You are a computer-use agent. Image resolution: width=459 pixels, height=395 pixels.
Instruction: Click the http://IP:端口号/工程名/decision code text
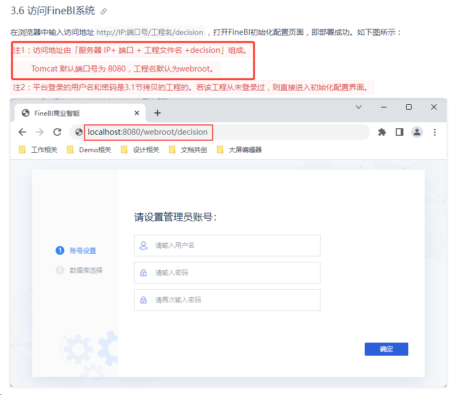click(150, 32)
